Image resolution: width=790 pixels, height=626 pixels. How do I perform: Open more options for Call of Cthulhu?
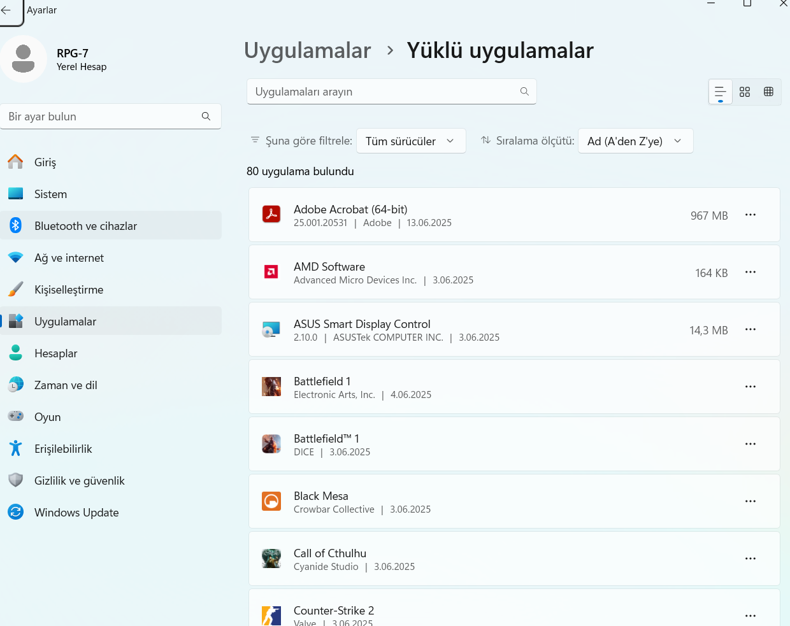point(750,558)
